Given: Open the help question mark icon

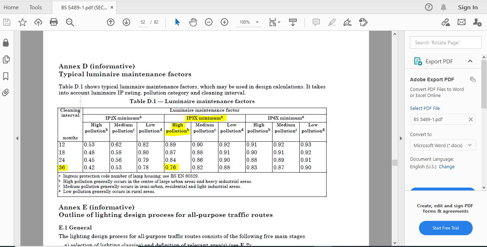Looking at the screenshot, I should point(429,7).
